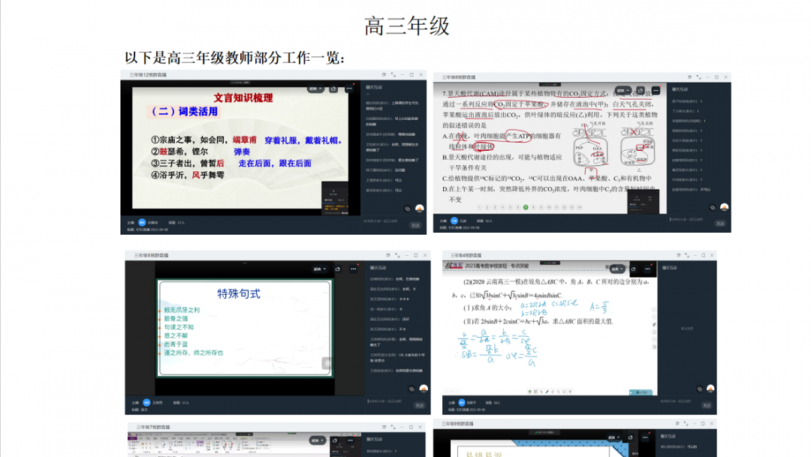Image resolution: width=811 pixels, height=457 pixels.
Task: Click the 聊天互动 header in 三年级4班群直播 window
Action: (669, 268)
